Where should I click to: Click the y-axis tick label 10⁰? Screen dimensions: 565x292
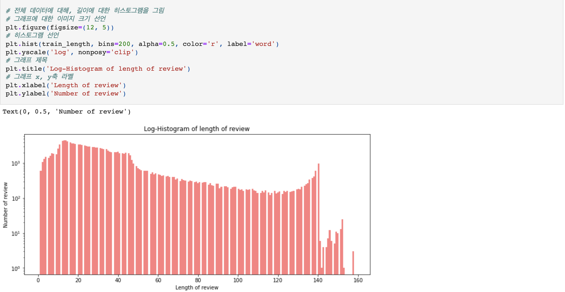click(15, 269)
